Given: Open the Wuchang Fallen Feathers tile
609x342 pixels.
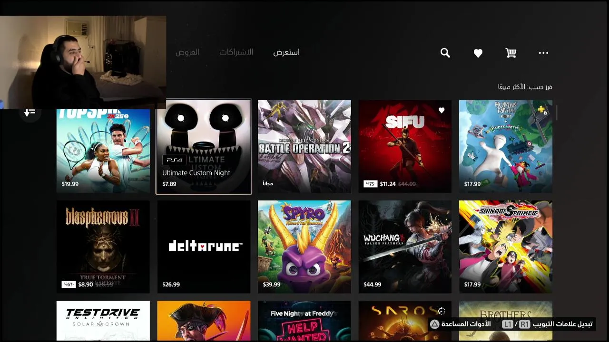Looking at the screenshot, I should coord(405,247).
